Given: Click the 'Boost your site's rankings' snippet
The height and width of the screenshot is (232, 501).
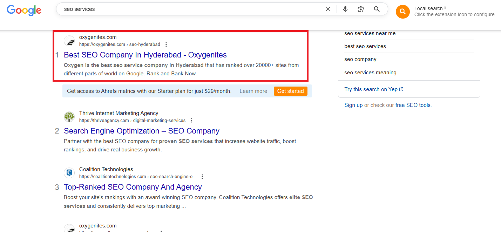Looking at the screenshot, I should tap(188, 202).
